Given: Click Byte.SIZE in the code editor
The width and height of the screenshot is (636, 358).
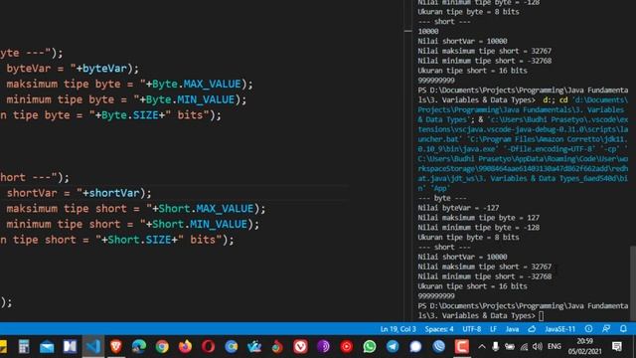Looking at the screenshot, I should [x=130, y=115].
